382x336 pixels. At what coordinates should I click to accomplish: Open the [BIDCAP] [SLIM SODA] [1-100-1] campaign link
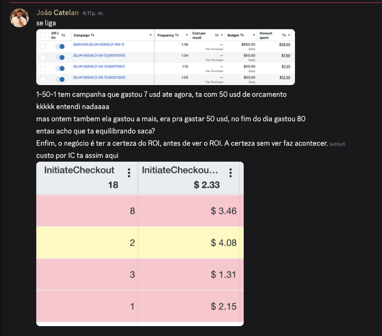pos(99,45)
